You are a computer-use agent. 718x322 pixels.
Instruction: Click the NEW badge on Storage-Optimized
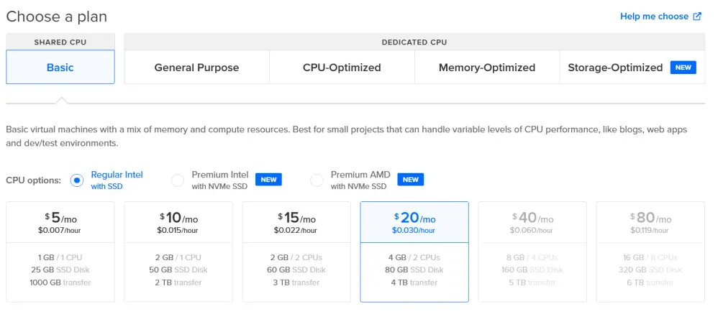683,68
